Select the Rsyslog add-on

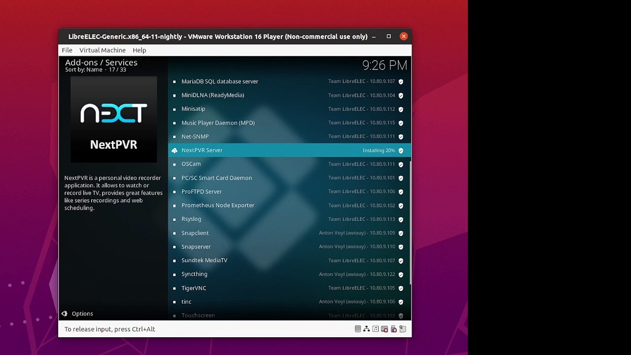289,219
